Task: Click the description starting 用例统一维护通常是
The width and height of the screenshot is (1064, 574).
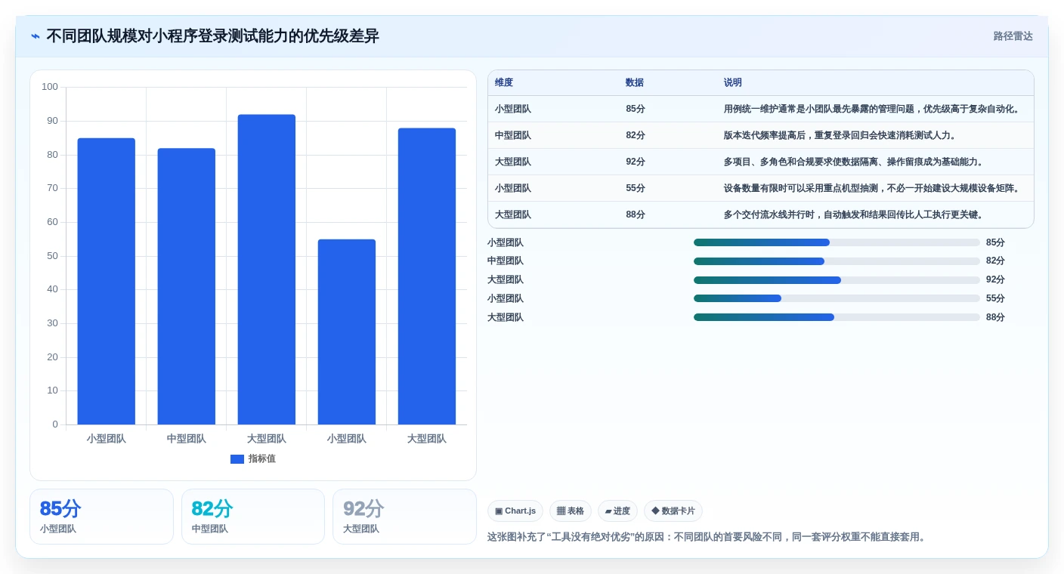Action: point(872,109)
